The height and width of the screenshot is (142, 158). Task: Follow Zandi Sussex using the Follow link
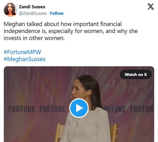tap(57, 13)
